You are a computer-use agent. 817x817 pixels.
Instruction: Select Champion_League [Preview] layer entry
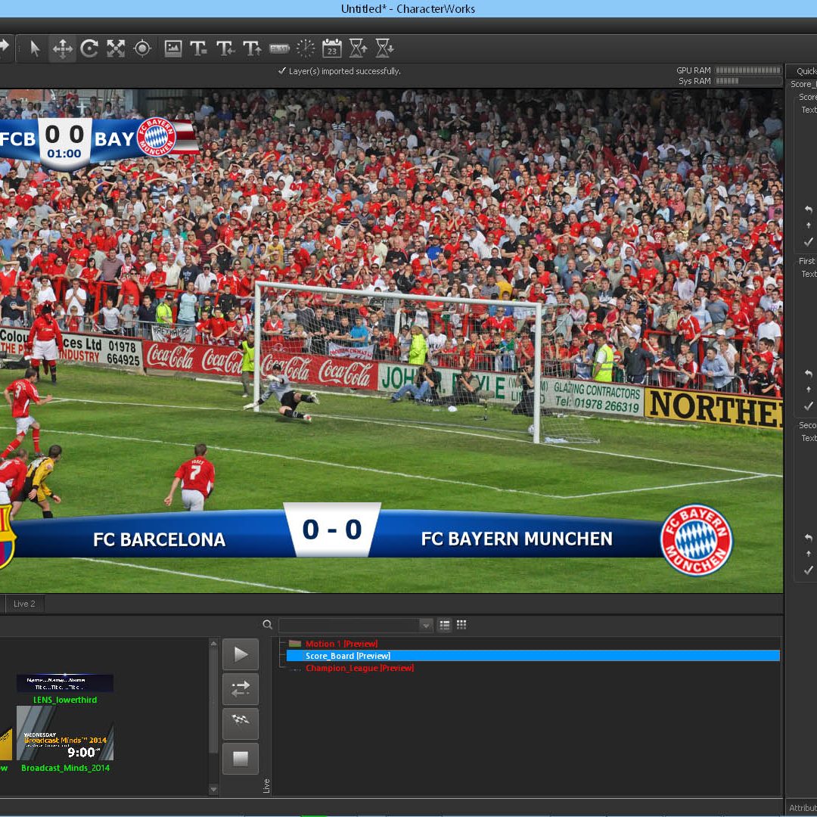pos(359,668)
